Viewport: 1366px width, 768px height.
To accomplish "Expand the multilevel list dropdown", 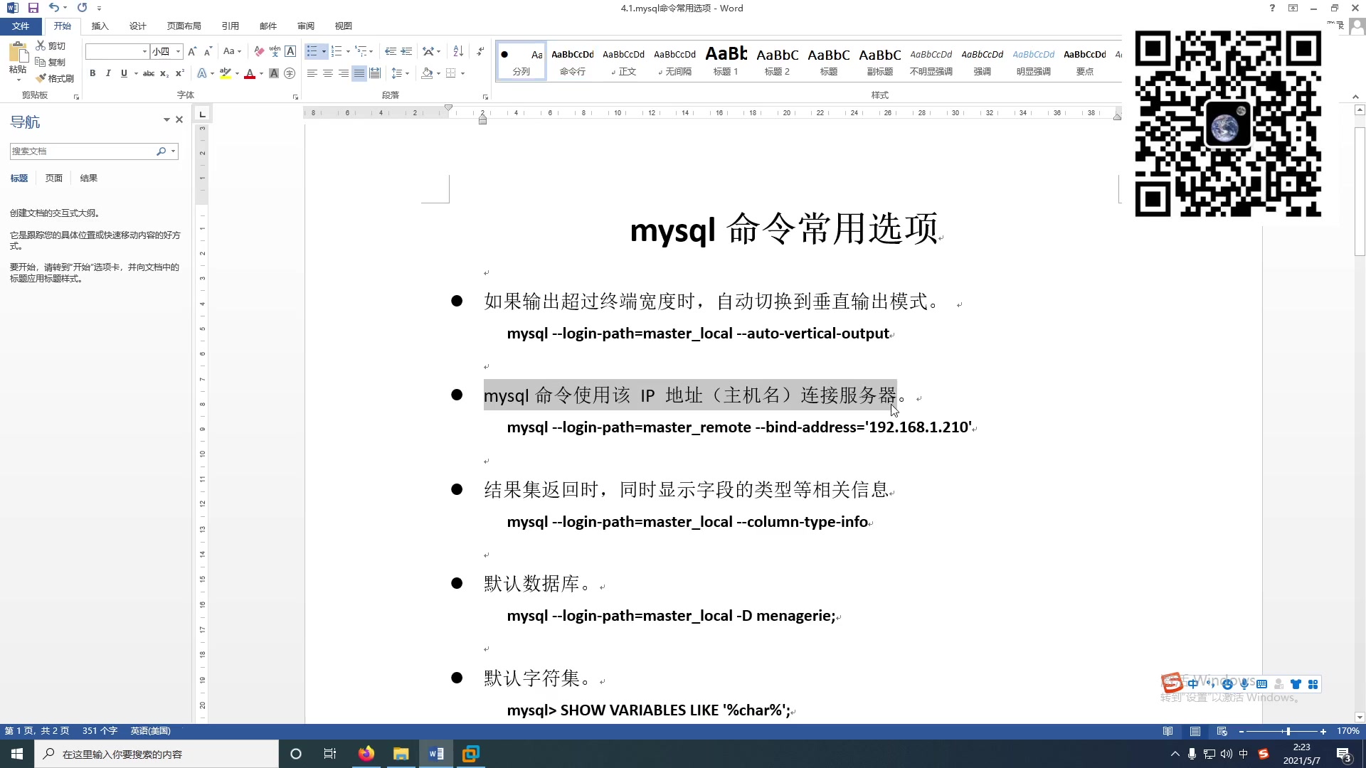I will click(371, 51).
